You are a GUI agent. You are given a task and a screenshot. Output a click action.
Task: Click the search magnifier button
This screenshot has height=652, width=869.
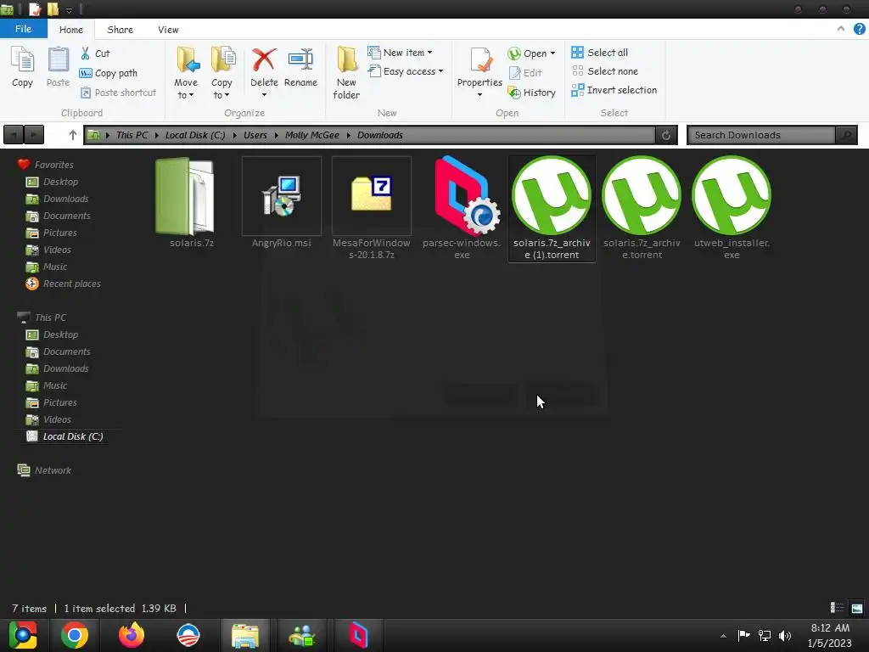[846, 135]
